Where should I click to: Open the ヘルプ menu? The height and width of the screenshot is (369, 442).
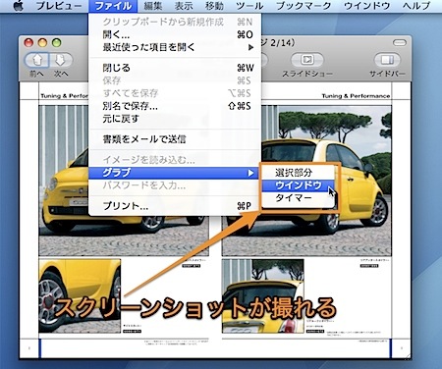coord(416,6)
